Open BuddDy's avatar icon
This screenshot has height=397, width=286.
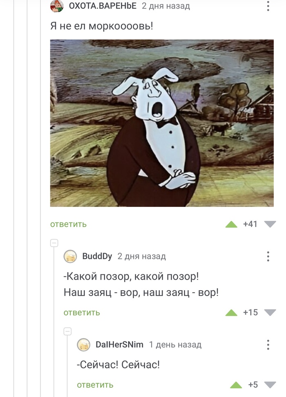click(70, 256)
